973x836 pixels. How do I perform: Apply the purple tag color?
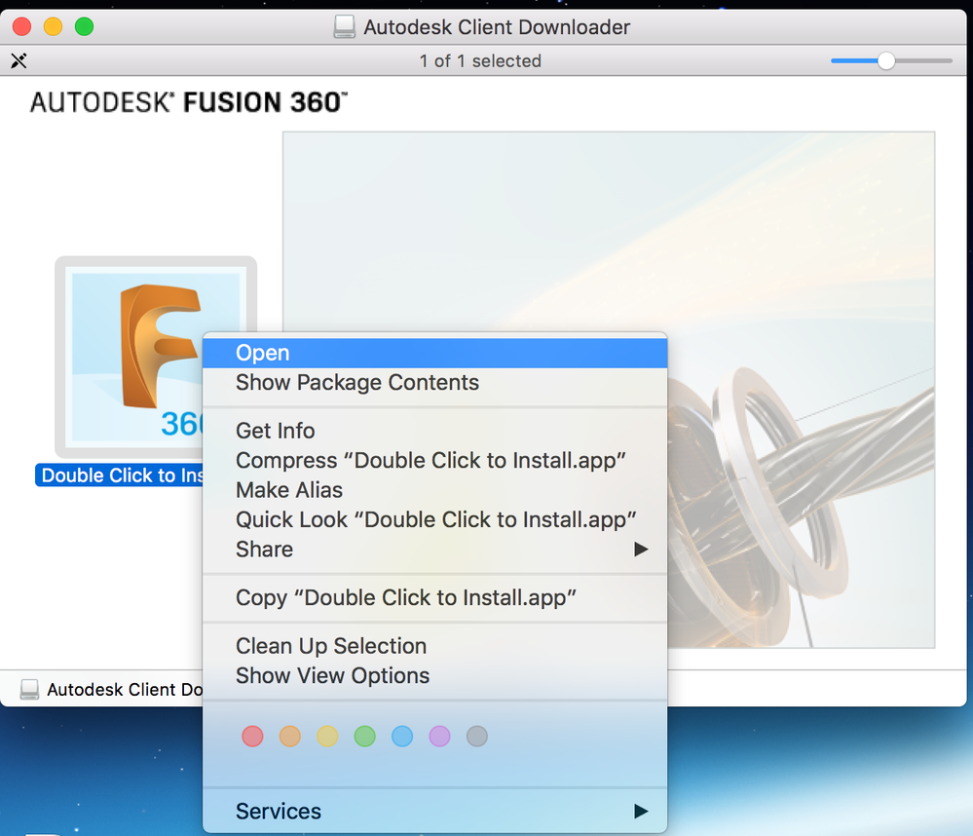(x=439, y=737)
